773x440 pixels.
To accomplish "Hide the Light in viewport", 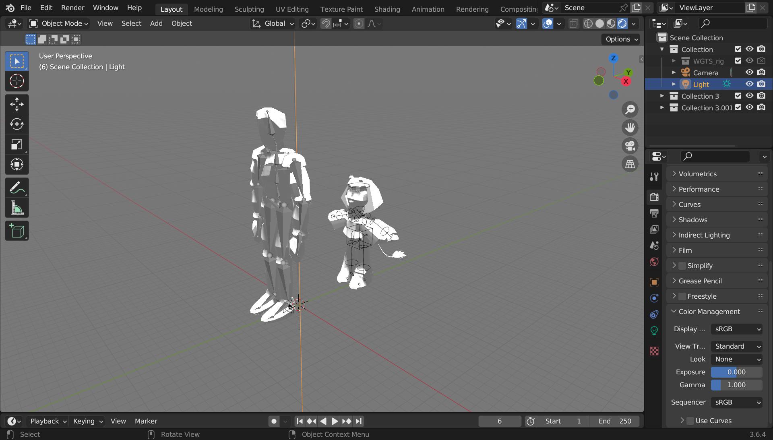I will 749,84.
